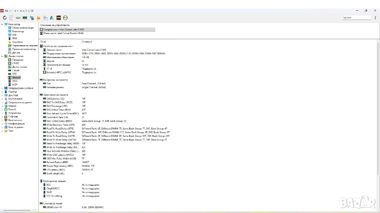Open the round gauge sensor icon
The width and height of the screenshot is (380, 213).
(x=65, y=17)
